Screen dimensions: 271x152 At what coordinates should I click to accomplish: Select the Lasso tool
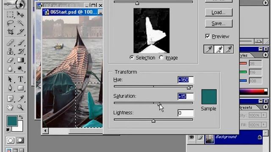10,23
